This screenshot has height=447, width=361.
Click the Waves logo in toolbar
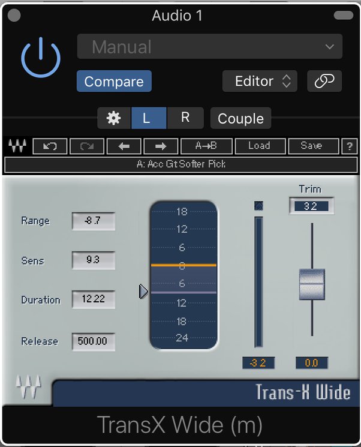17,146
